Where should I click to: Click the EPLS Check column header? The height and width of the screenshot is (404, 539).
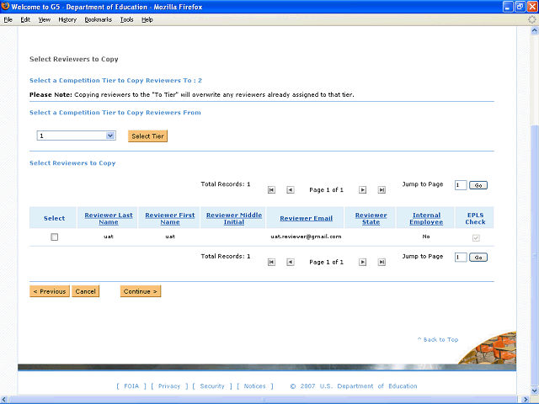[x=475, y=219]
